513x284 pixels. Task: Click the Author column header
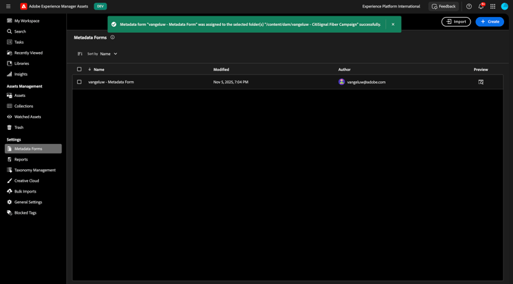(x=344, y=70)
